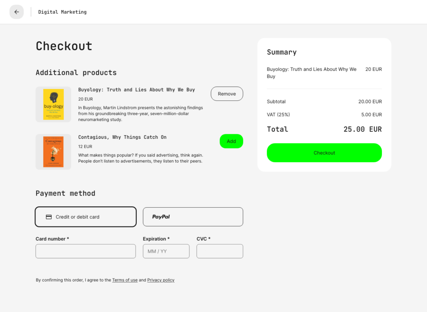
Task: Click the Contagious book cover thumbnail
Action: coord(53,152)
